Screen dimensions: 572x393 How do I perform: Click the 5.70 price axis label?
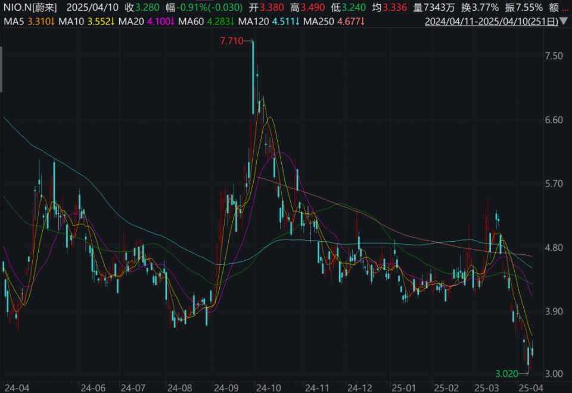554,183
